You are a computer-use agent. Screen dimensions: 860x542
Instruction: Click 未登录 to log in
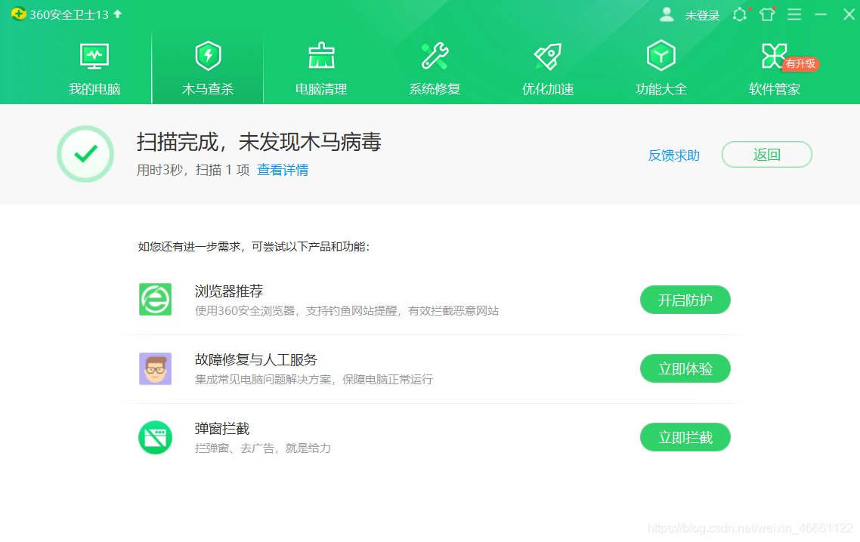coord(702,15)
